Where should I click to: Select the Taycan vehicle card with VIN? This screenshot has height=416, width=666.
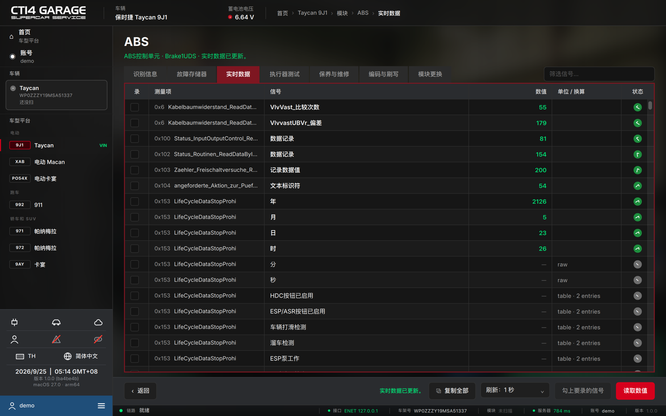(x=57, y=95)
